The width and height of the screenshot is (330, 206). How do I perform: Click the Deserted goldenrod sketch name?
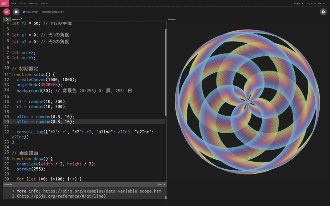52,12
